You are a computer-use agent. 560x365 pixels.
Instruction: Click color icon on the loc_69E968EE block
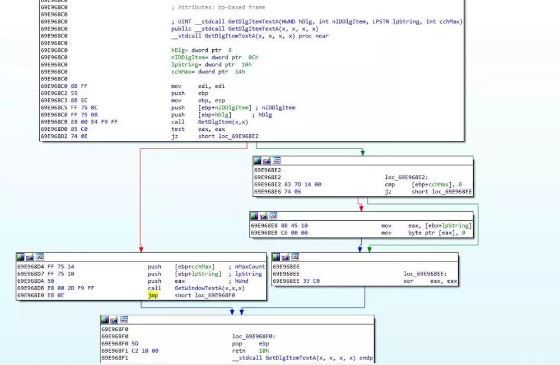[x=277, y=257]
